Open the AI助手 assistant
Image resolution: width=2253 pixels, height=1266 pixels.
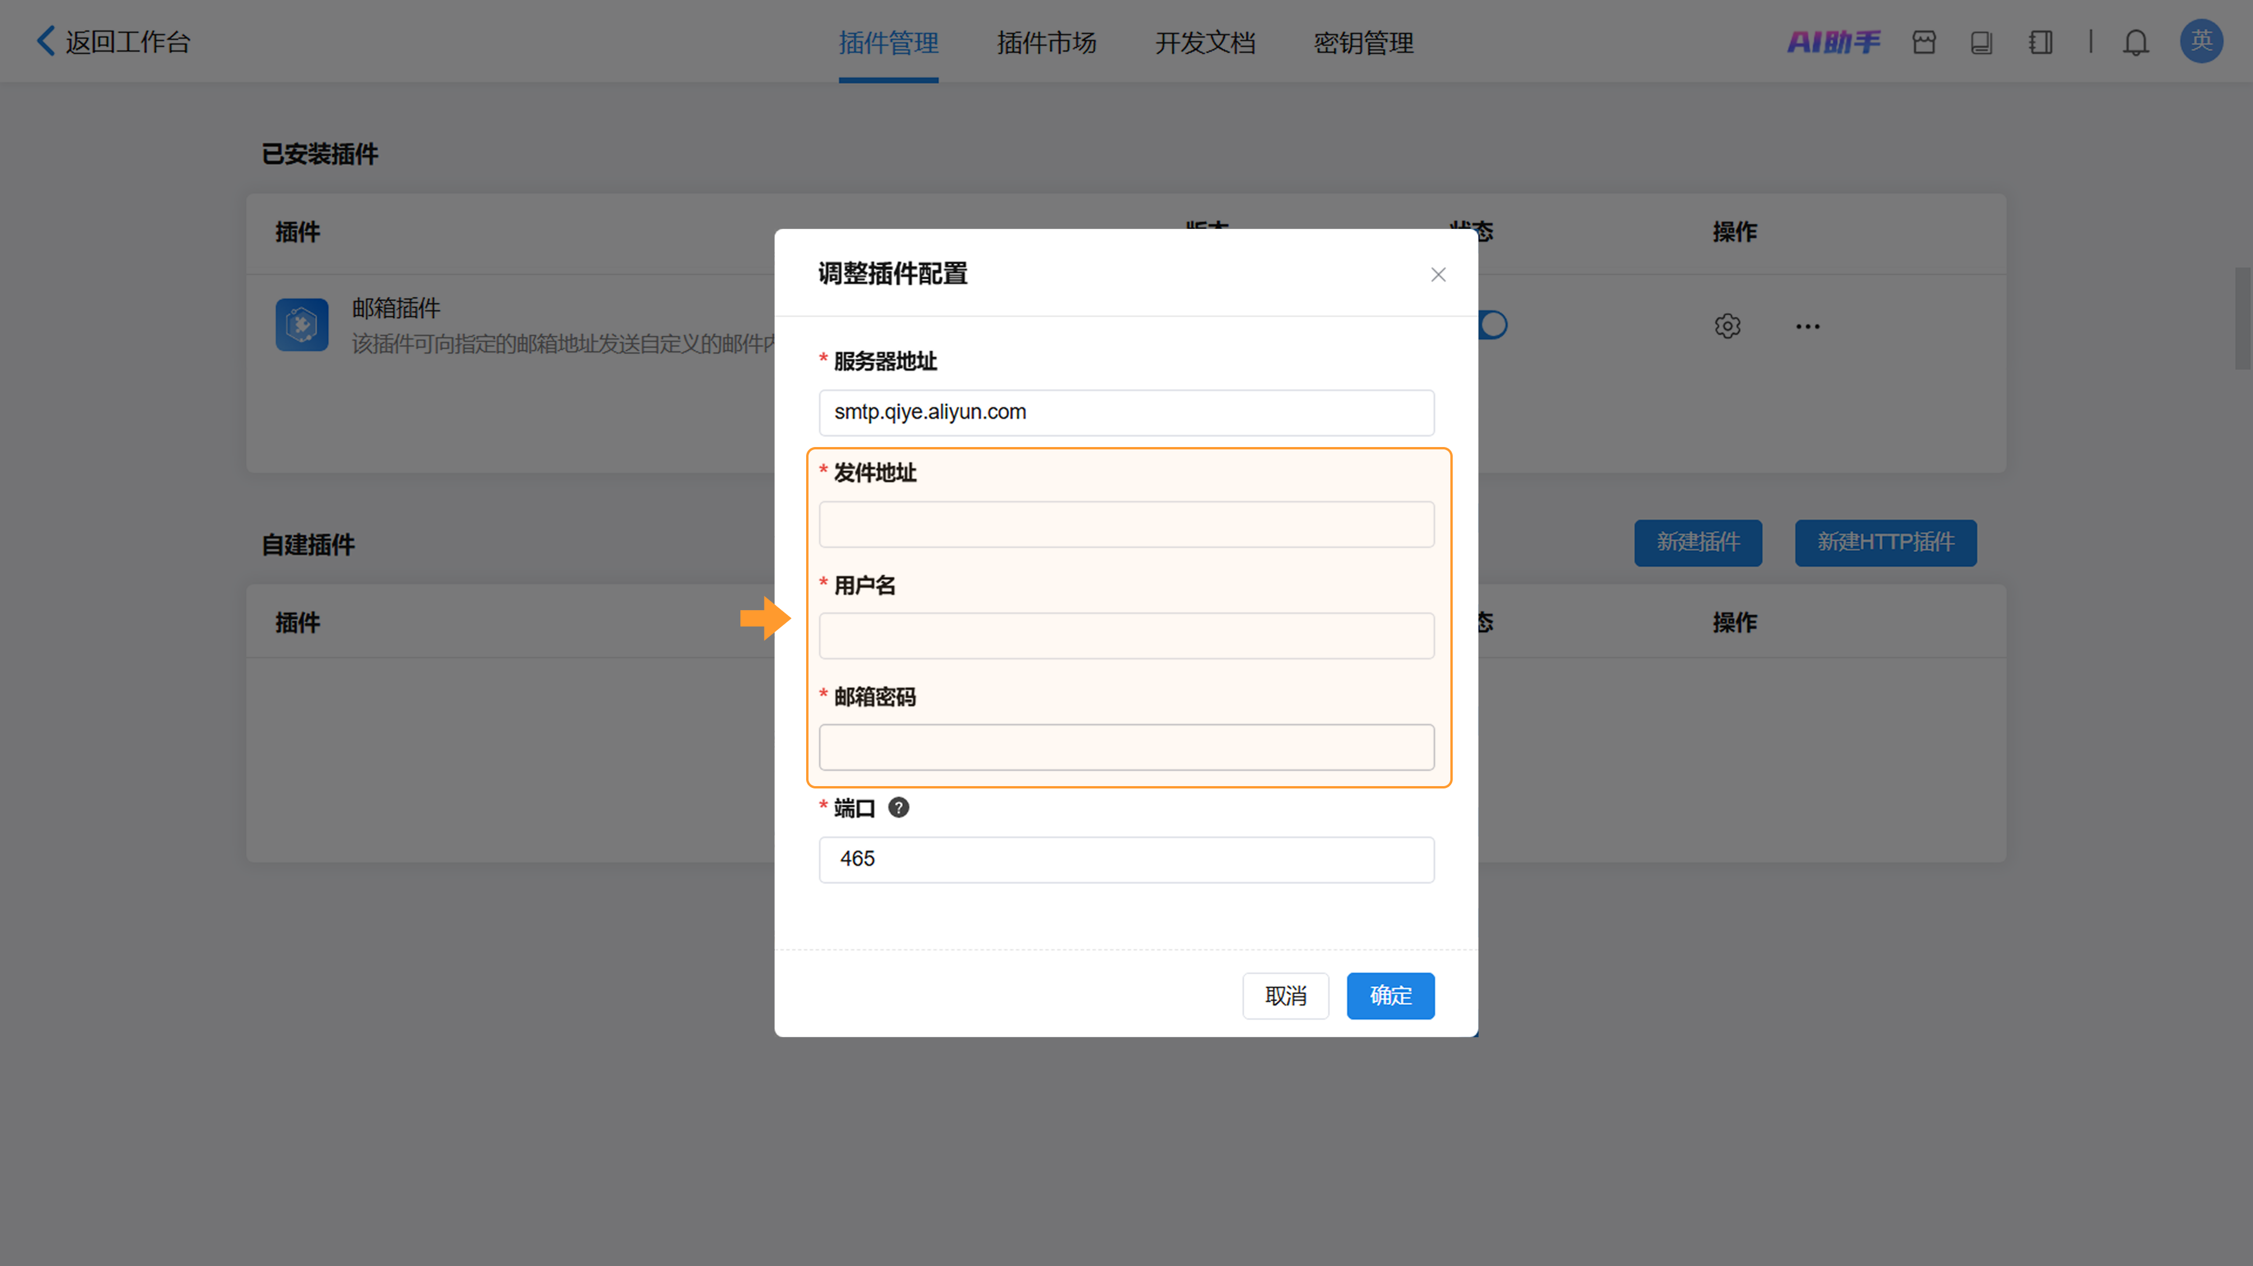pos(1833,42)
